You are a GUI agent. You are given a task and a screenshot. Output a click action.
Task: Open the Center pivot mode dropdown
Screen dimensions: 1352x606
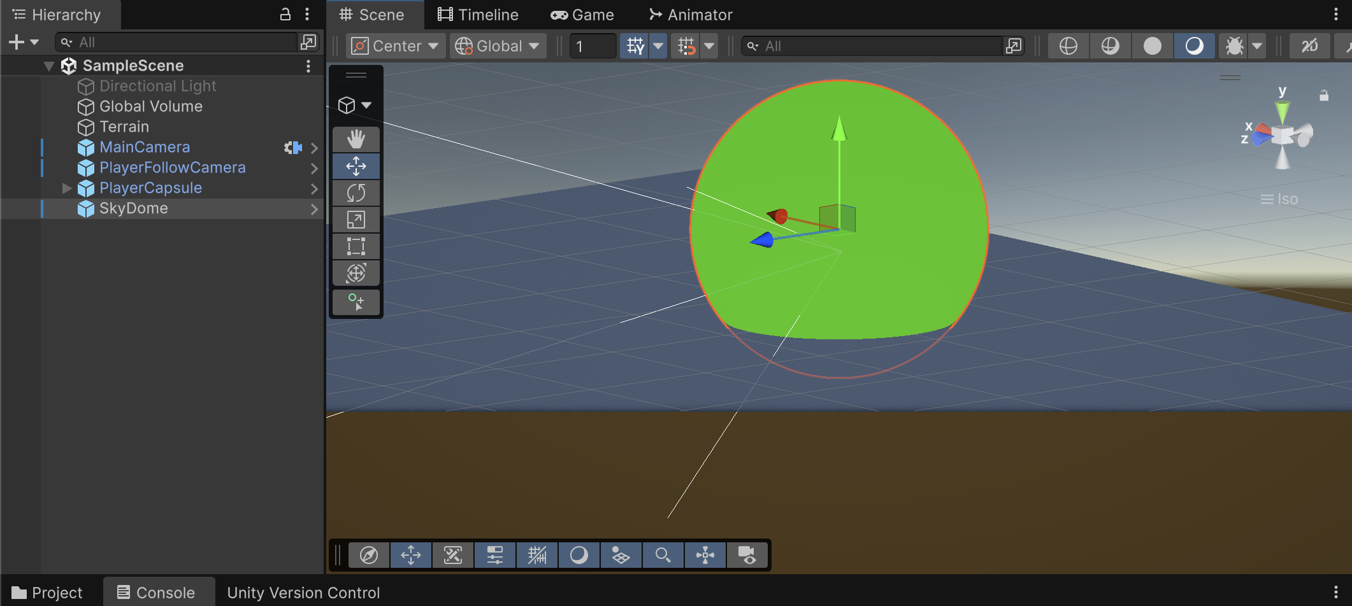pos(396,46)
